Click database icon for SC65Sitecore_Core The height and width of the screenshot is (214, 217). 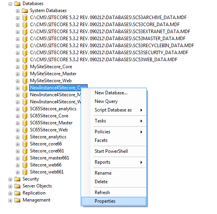25,116
